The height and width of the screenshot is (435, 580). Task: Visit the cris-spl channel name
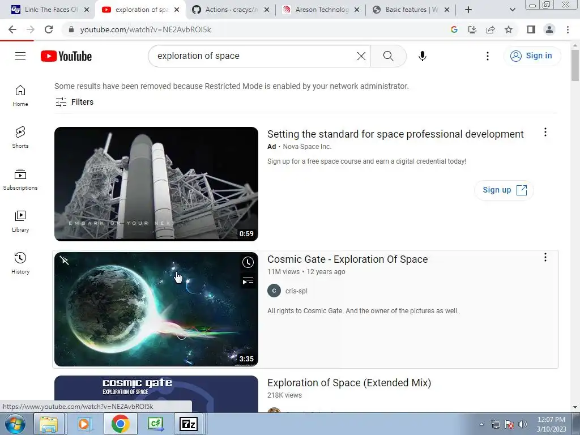coord(296,291)
